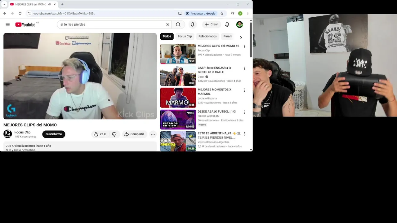The image size is (397, 223).
Task: Open MEJORES CLIPS del MOMO #2 thumbnail
Action: tap(178, 54)
